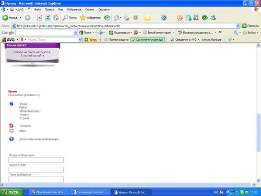Click the Google toolbar Поделиться button
261x196 pixels.
pos(121,32)
